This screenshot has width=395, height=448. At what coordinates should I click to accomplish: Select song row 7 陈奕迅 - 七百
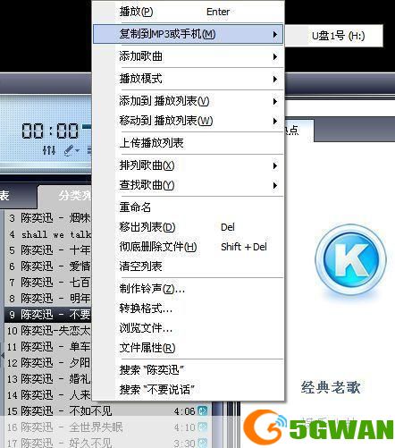48,283
